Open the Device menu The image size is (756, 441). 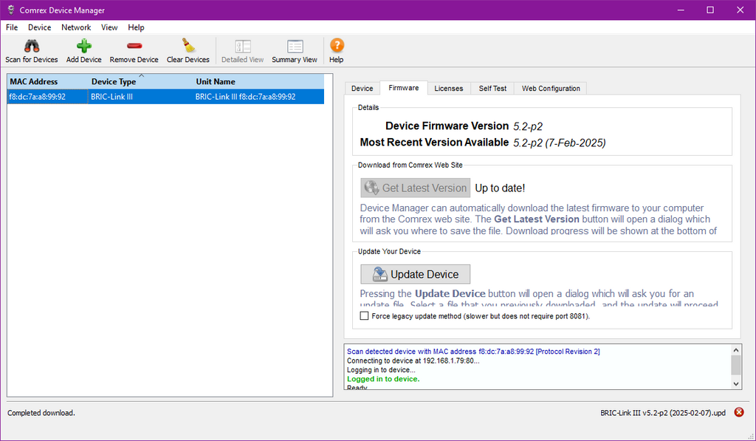click(x=39, y=27)
